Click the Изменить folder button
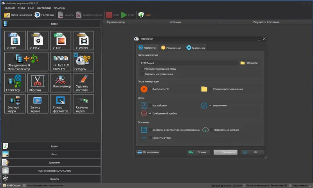 pos(249,63)
